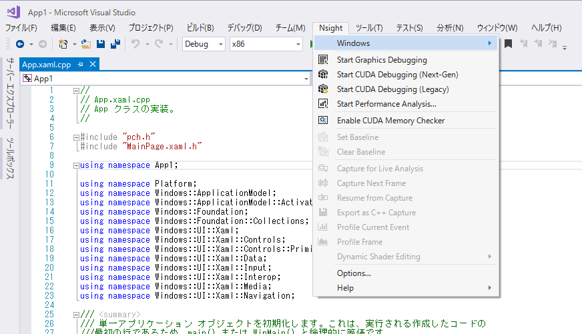Click the clear bookmarks icon
This screenshot has width=582, height=334.
(553, 44)
